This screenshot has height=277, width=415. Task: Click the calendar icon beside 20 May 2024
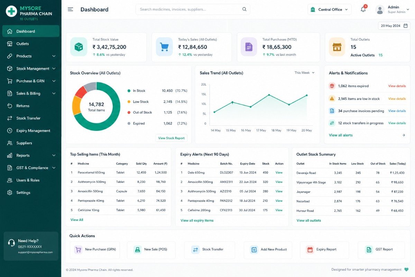click(406, 26)
